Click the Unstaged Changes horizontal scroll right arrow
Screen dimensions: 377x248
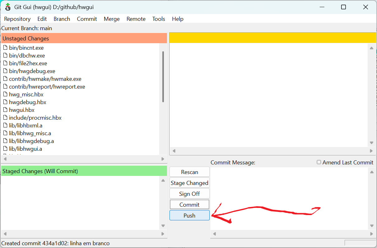click(163, 159)
